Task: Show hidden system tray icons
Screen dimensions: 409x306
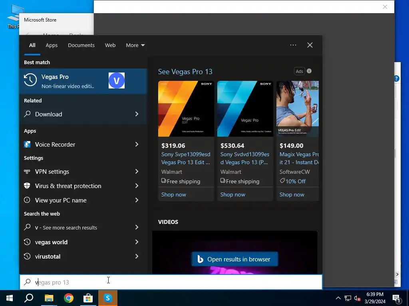Action: [x=338, y=298]
